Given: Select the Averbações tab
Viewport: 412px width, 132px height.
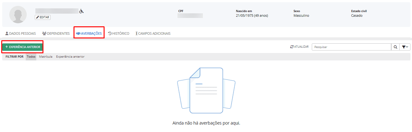Looking at the screenshot, I should click(89, 33).
